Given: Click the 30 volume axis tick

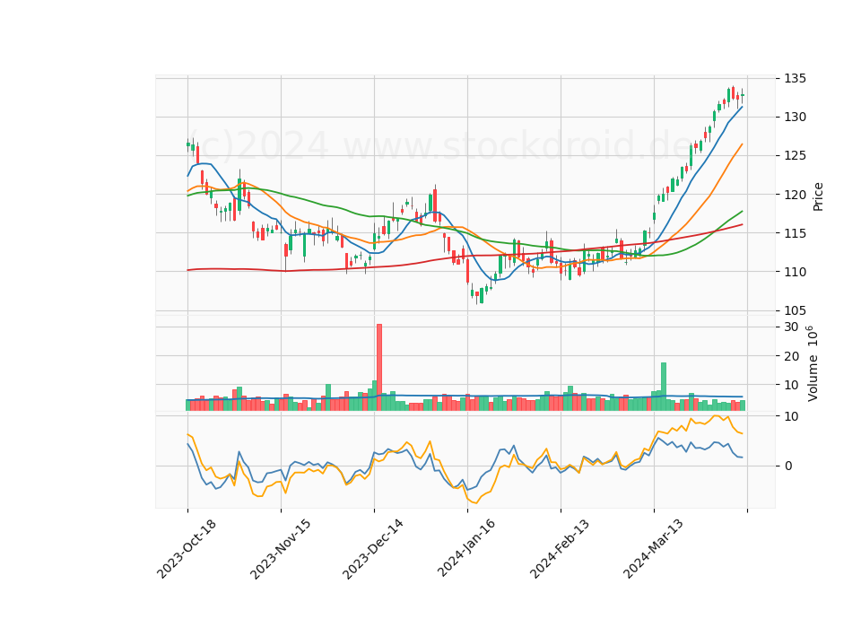Looking at the screenshot, I should click(791, 327).
